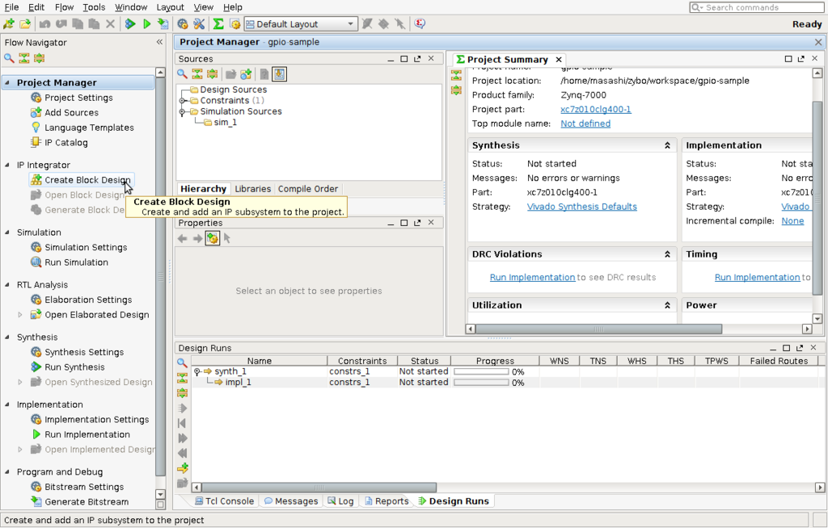Click Create Block Design in IP Integrator
The width and height of the screenshot is (828, 528).
tap(82, 180)
